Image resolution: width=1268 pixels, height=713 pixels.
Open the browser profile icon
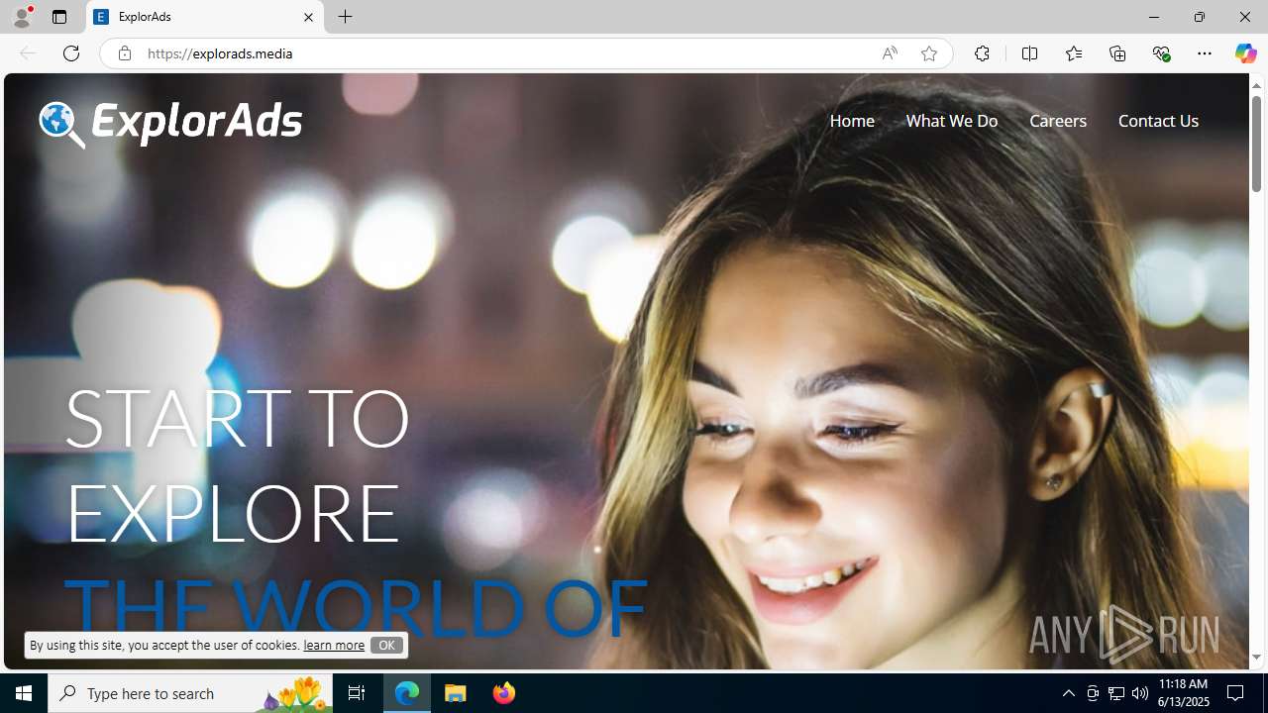(22, 17)
